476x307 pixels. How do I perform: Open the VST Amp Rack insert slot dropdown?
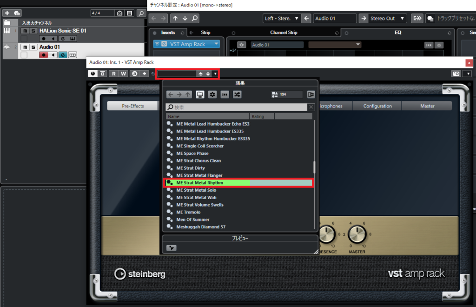click(216, 44)
